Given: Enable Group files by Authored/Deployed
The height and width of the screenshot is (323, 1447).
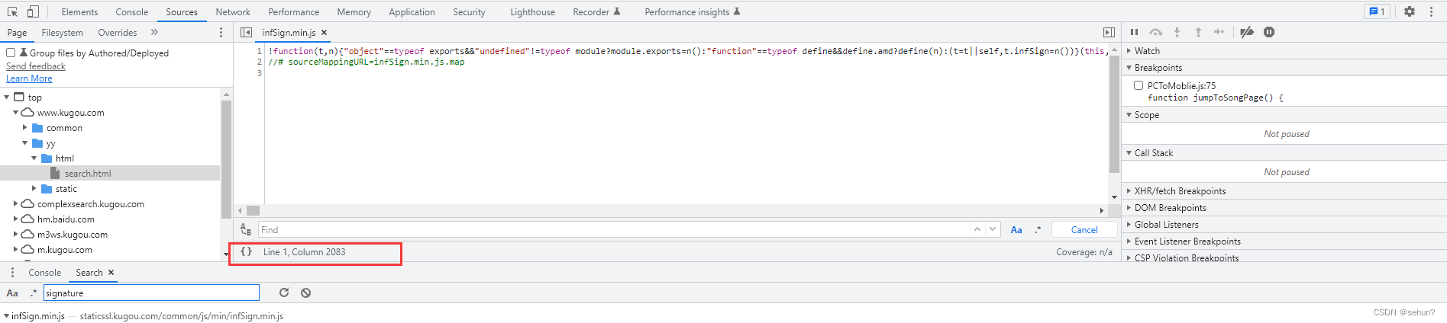Looking at the screenshot, I should point(11,53).
